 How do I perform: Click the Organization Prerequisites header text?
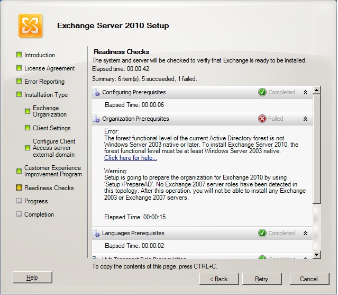[135, 119]
